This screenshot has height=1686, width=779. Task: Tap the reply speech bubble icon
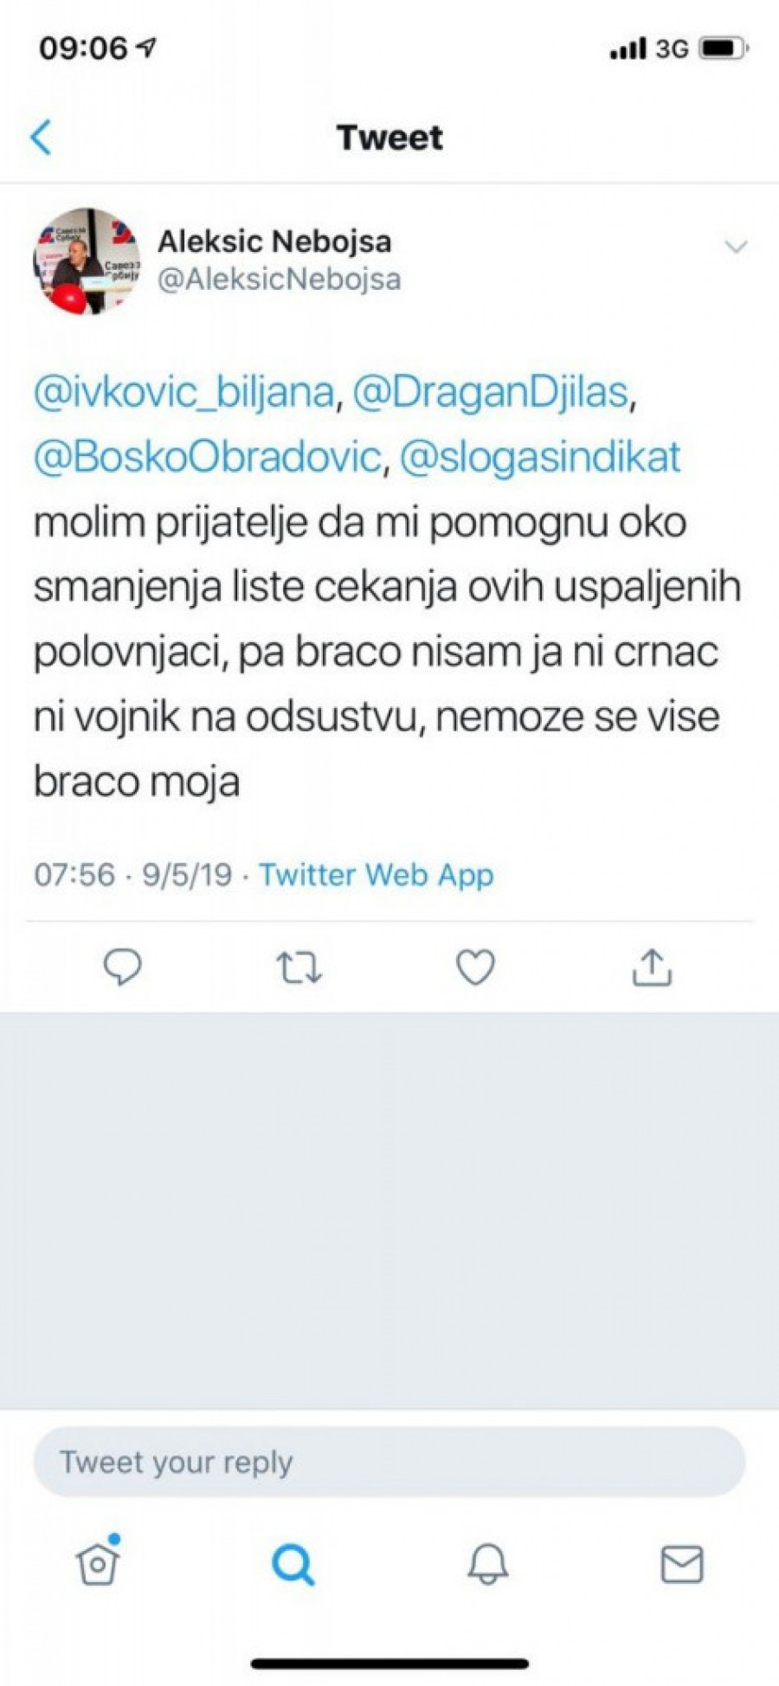(x=122, y=967)
